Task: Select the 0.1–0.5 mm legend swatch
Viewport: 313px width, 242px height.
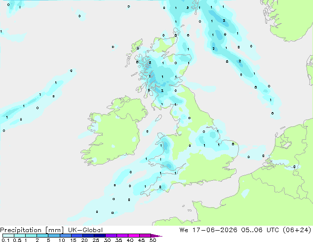Action: 8,236
